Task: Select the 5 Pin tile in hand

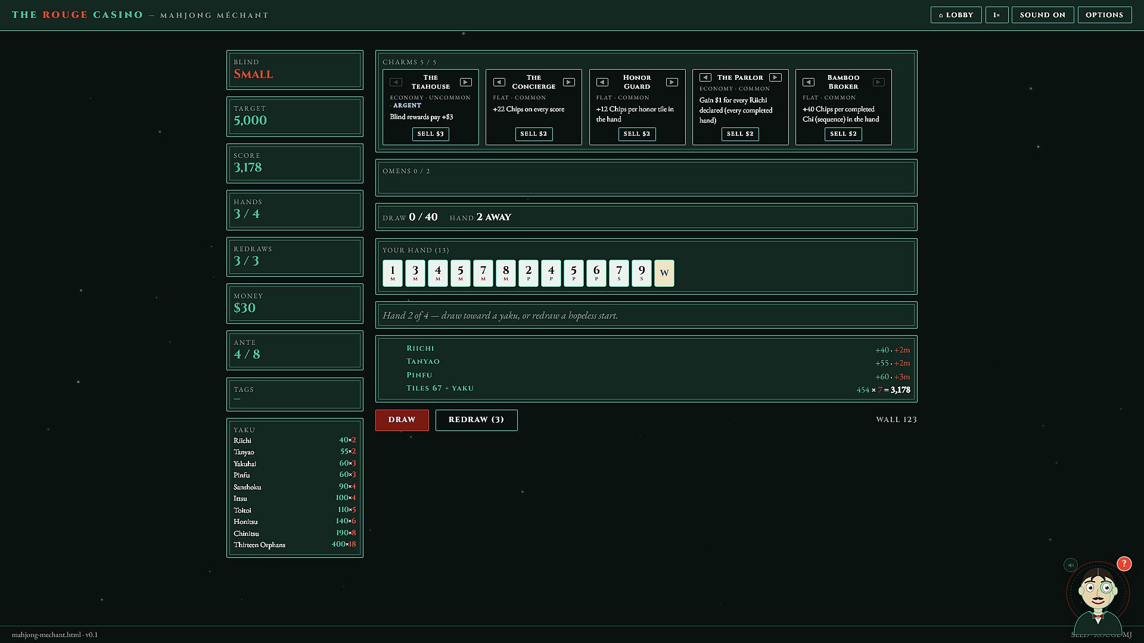Action: point(574,273)
